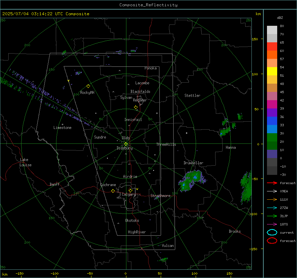
Task: Click the magenta band in dBZ scale
Action: tap(272, 104)
